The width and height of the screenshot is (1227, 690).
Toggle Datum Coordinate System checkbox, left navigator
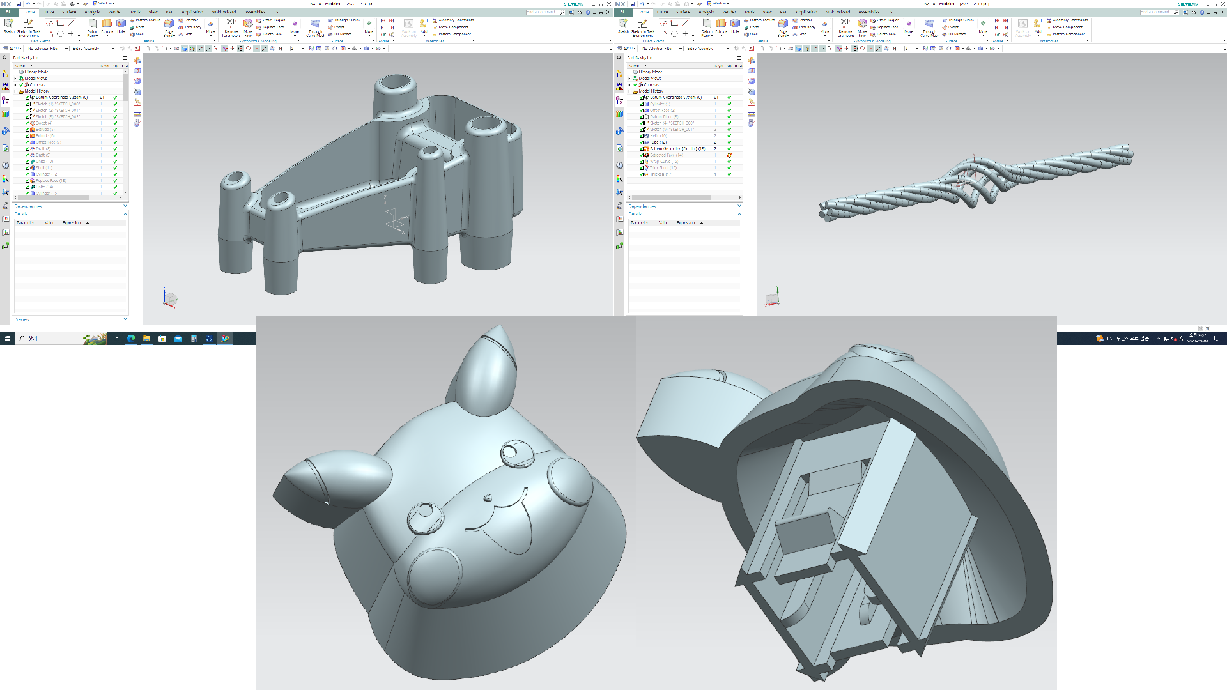27,97
